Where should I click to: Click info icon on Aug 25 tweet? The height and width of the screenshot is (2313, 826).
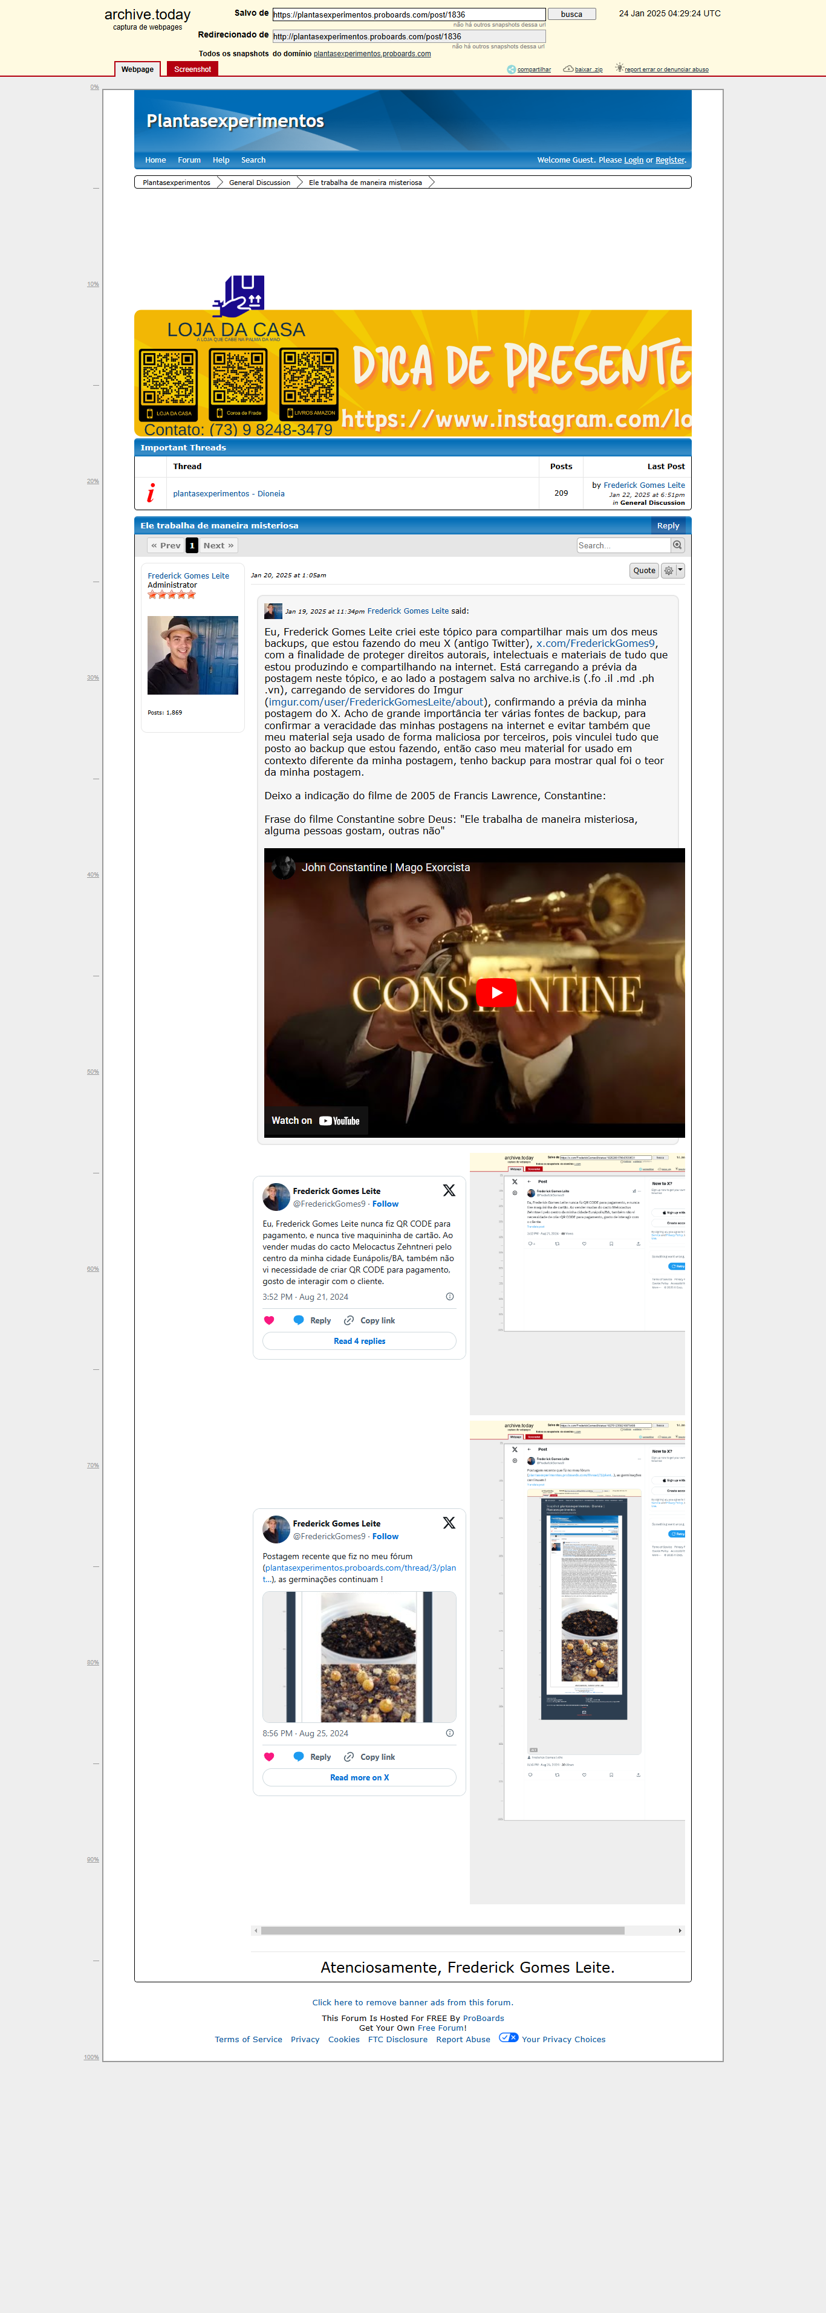pyautogui.click(x=450, y=1733)
